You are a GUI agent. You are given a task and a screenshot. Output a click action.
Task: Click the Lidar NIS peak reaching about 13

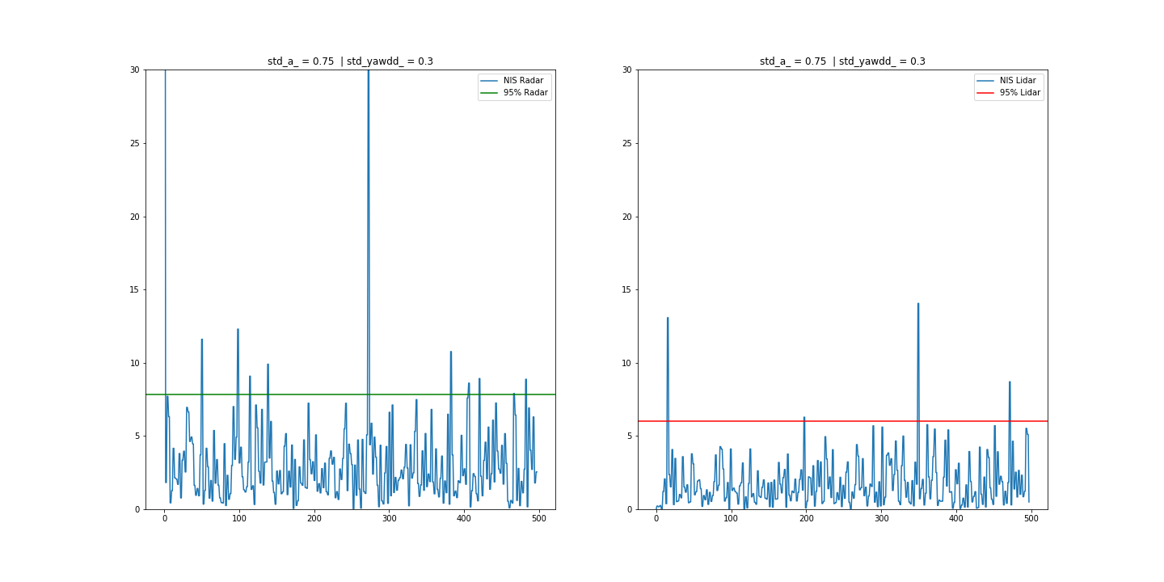(x=668, y=318)
